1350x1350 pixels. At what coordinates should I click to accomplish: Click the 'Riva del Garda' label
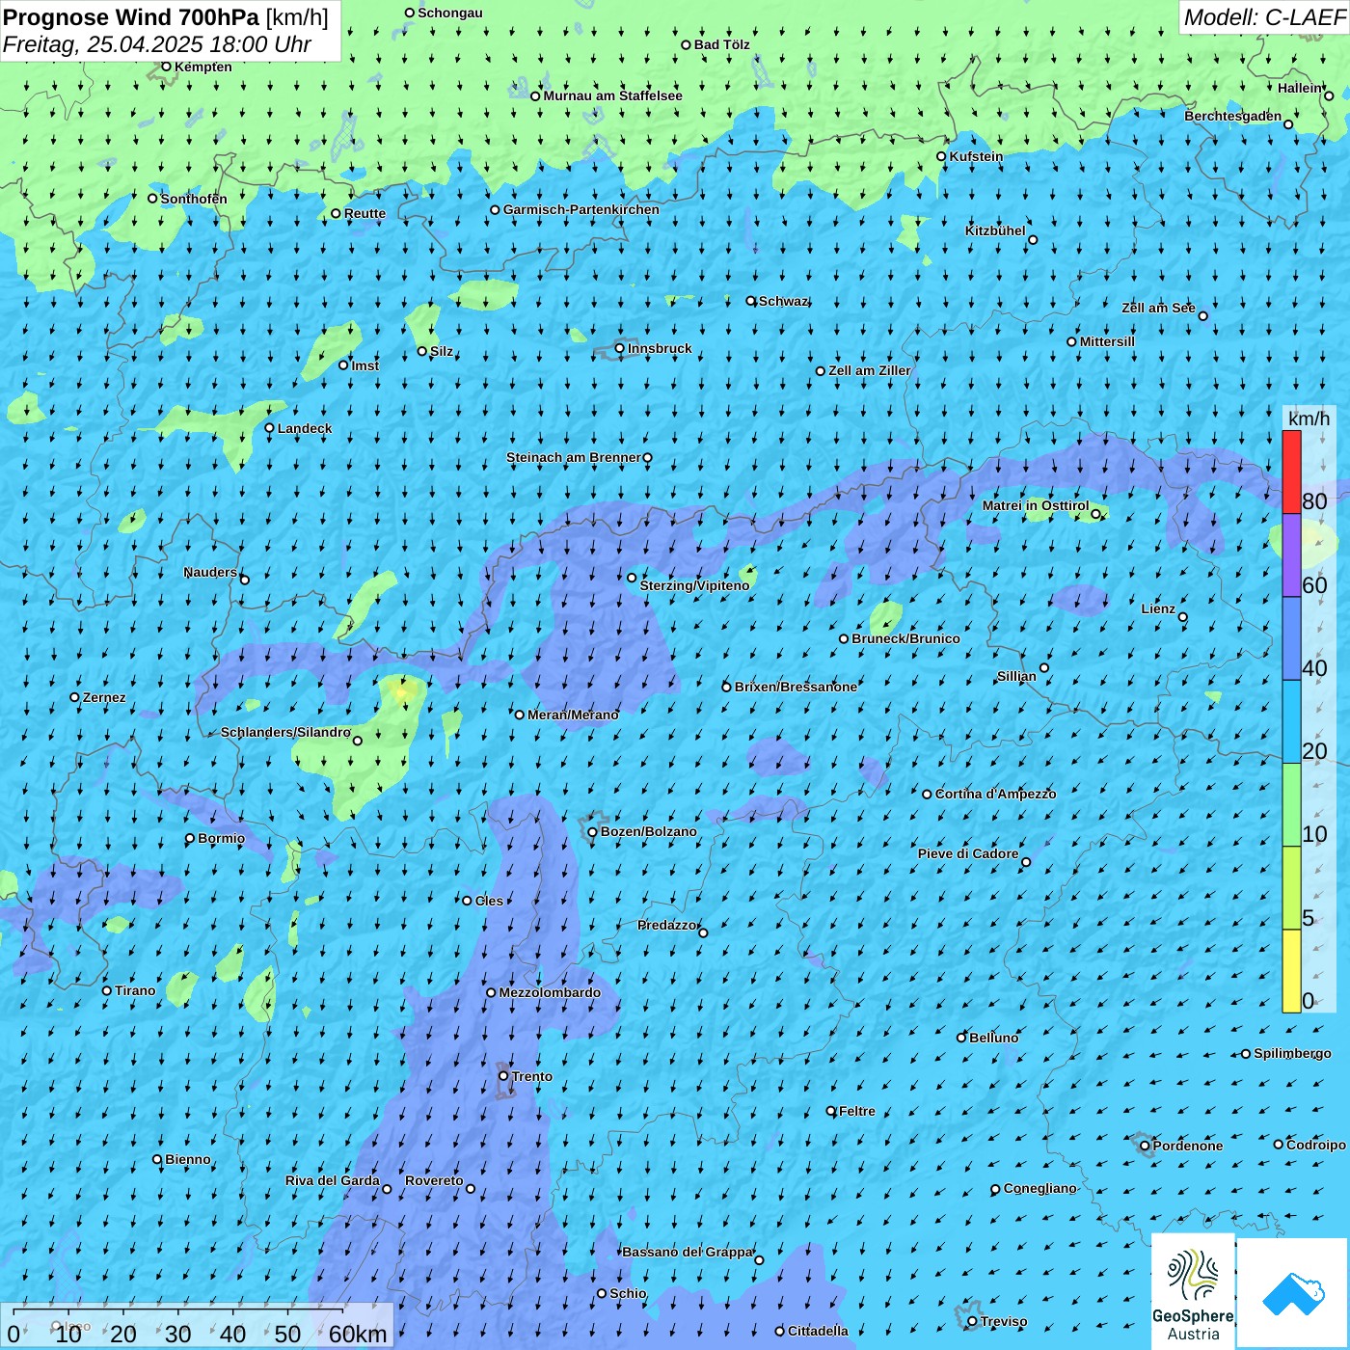pos(333,1180)
